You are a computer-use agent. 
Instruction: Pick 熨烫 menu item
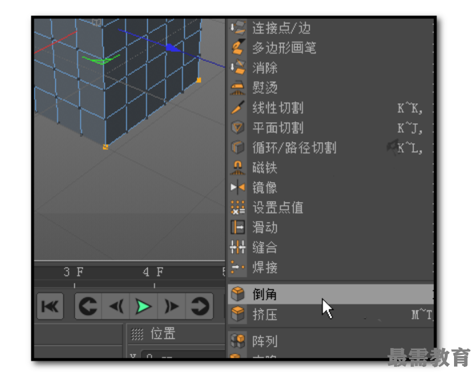(x=331, y=87)
